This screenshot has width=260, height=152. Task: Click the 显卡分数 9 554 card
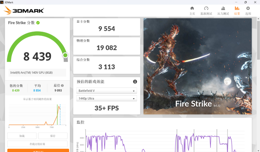pos(107,27)
